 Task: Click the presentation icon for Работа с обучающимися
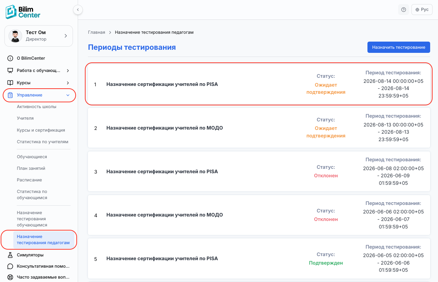(10, 71)
